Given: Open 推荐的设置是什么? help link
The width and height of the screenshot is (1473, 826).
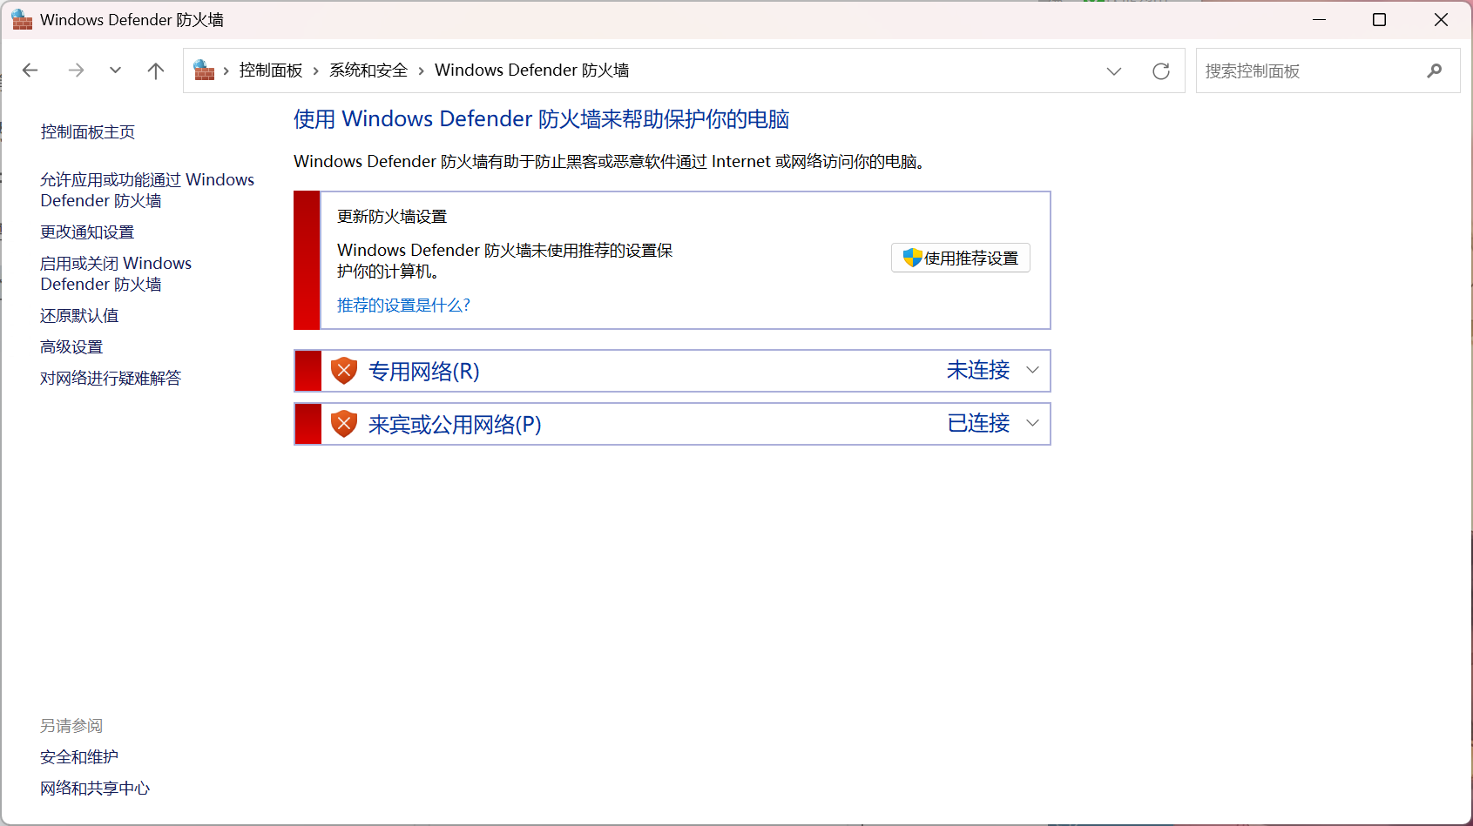Looking at the screenshot, I should point(403,306).
